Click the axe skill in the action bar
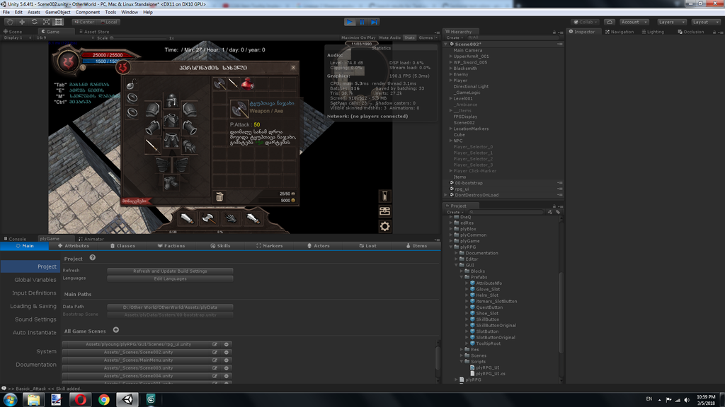 [209, 218]
